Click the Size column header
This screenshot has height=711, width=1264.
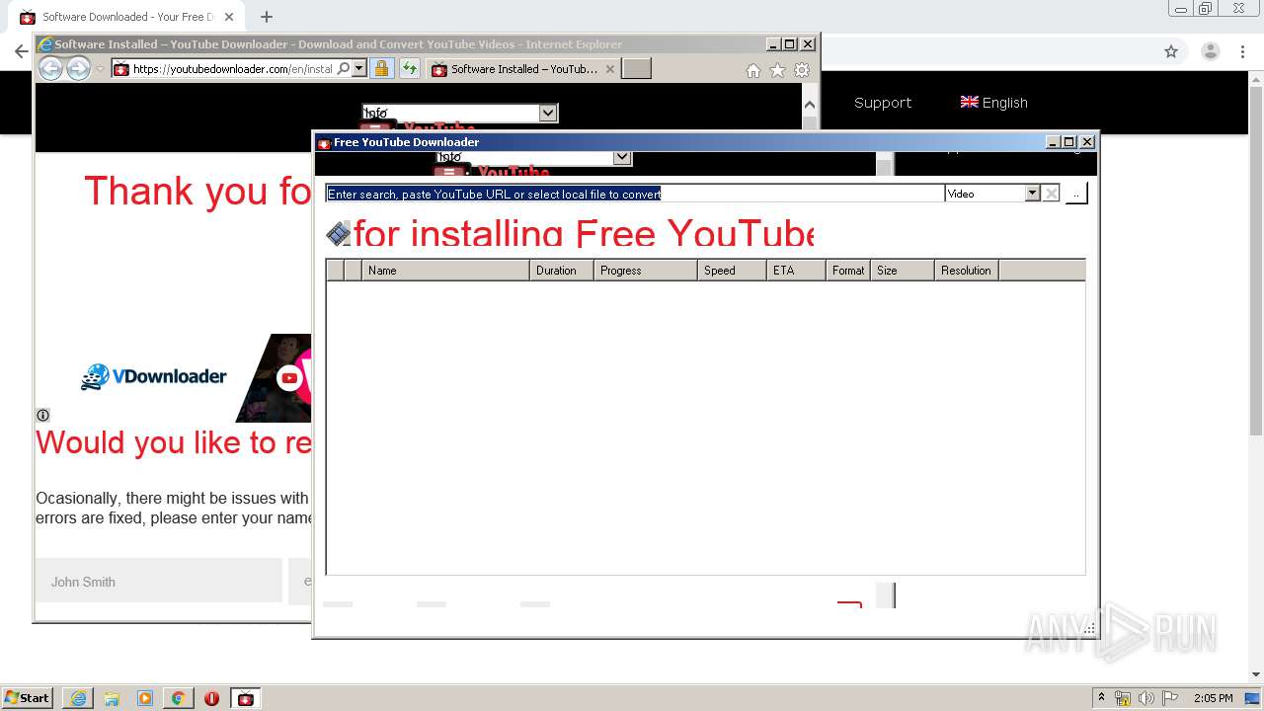[x=903, y=271]
